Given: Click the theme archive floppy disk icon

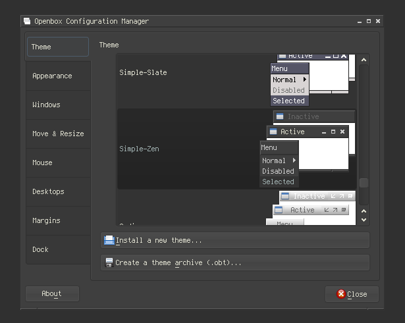Looking at the screenshot, I should pos(109,262).
